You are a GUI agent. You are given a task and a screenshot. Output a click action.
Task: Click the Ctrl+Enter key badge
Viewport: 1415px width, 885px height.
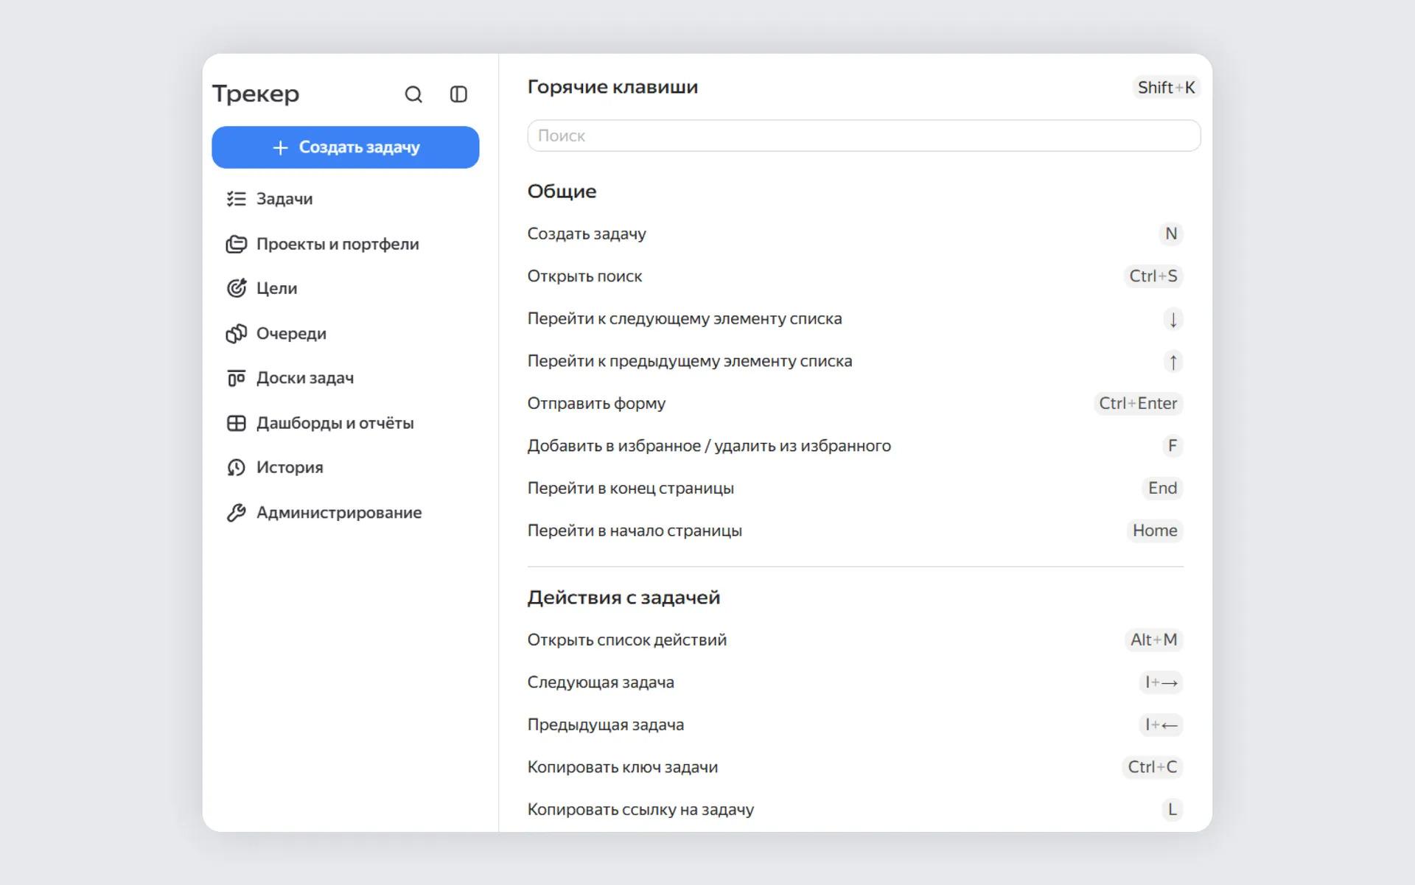pyautogui.click(x=1137, y=404)
